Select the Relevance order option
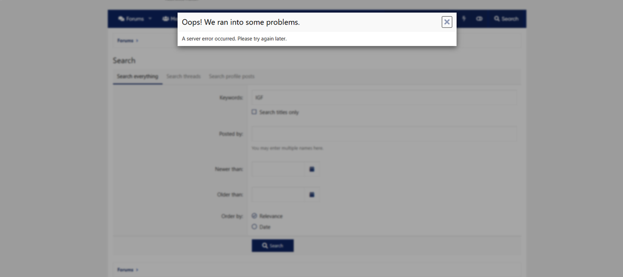Viewport: 623px width, 277px height. coord(254,216)
